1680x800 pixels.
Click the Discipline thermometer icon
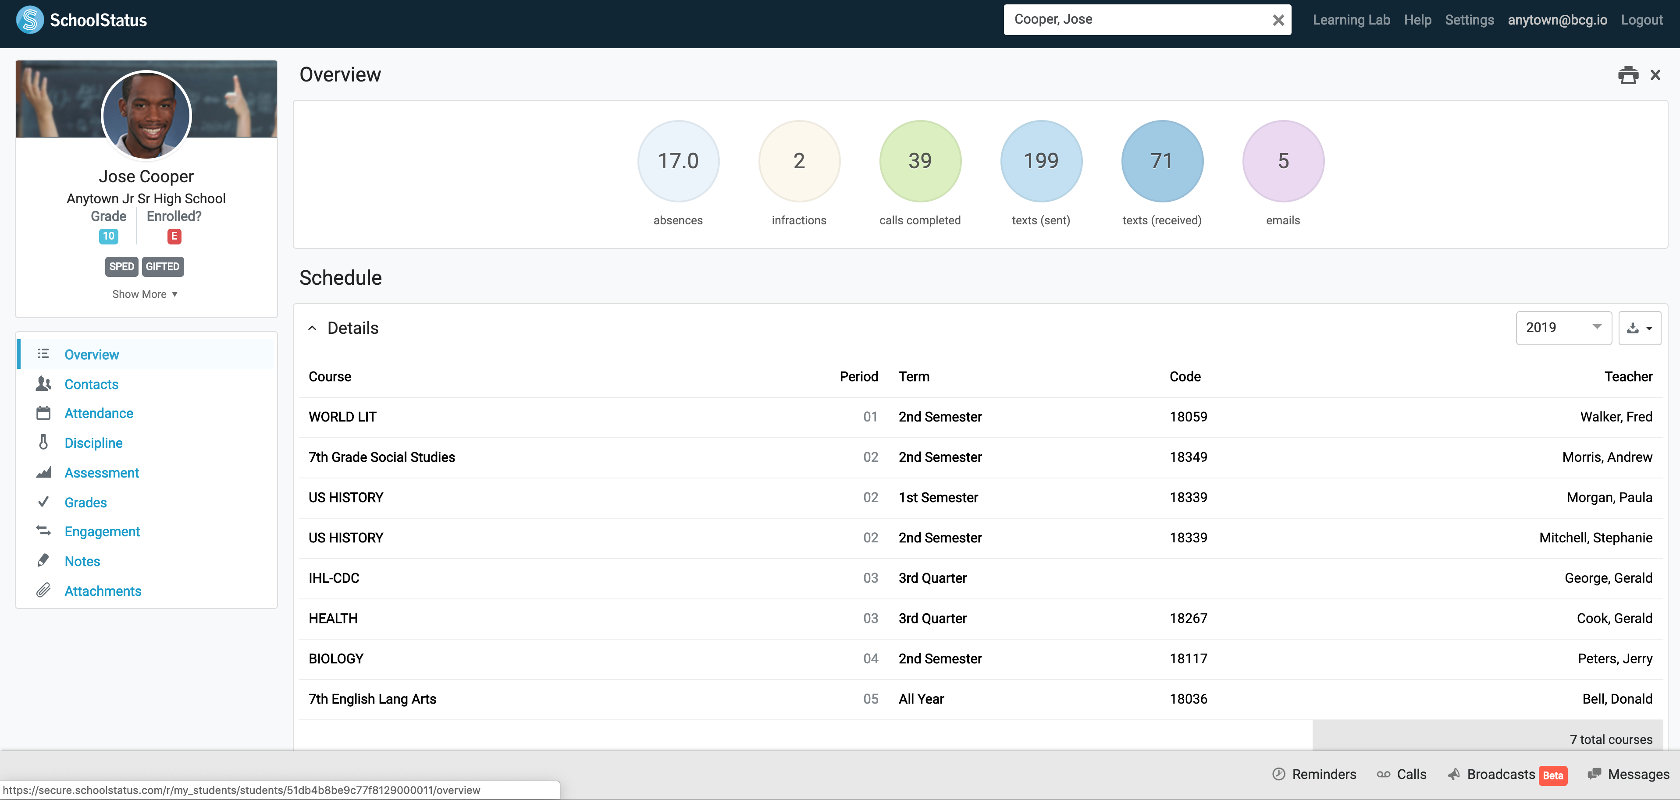point(43,442)
